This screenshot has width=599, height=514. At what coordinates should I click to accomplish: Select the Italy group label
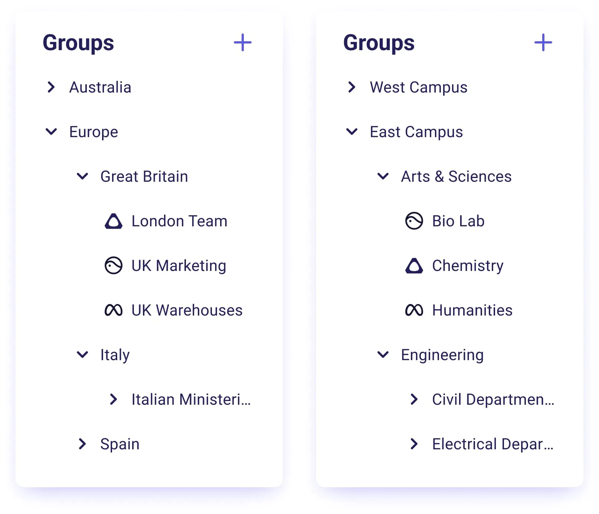(x=115, y=355)
